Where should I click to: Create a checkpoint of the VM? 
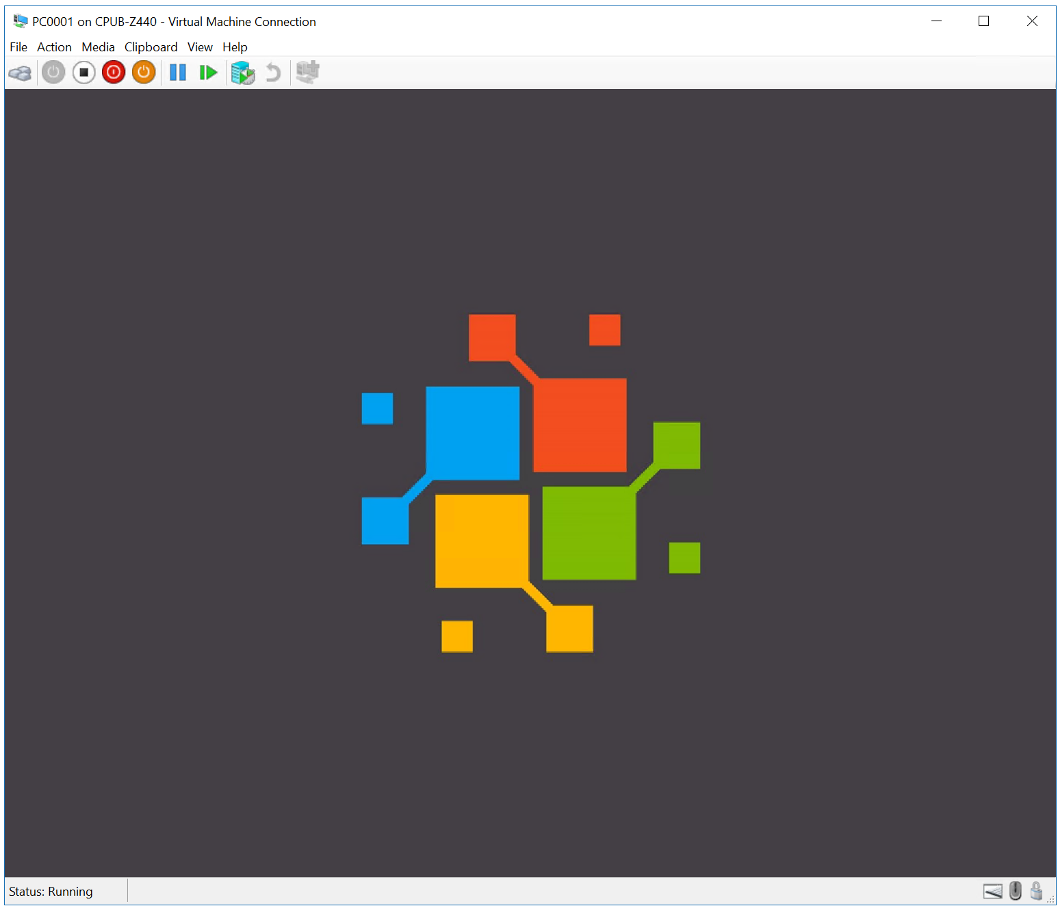[x=243, y=73]
